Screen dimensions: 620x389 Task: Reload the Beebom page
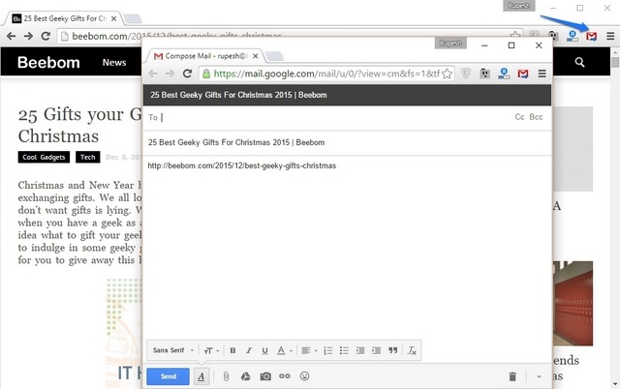(x=46, y=37)
